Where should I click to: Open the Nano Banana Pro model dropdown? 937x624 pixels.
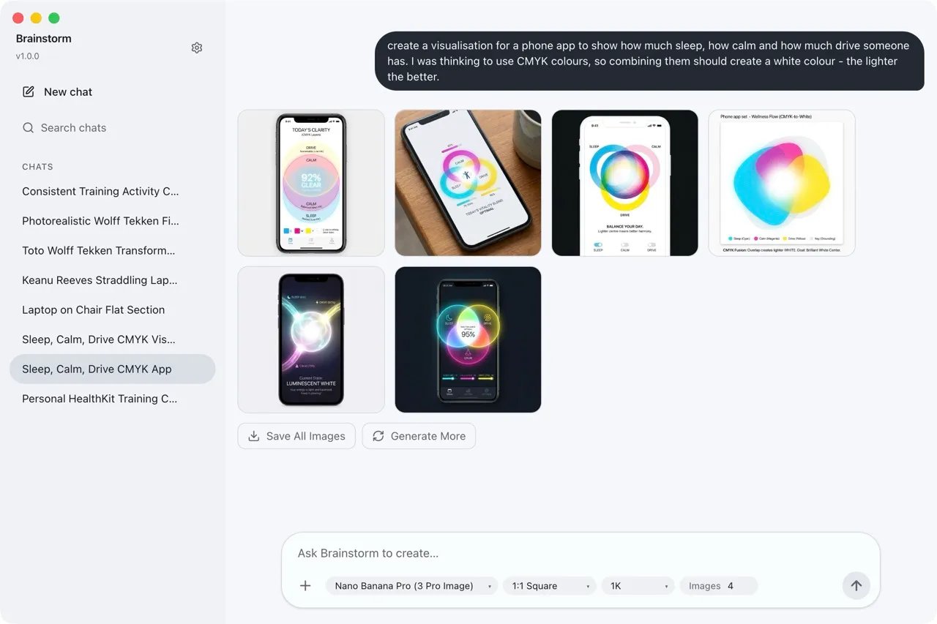[x=412, y=586]
